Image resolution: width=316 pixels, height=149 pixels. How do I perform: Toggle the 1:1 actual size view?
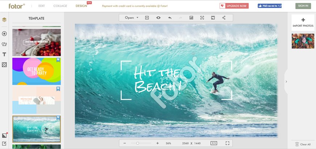[x=214, y=143]
